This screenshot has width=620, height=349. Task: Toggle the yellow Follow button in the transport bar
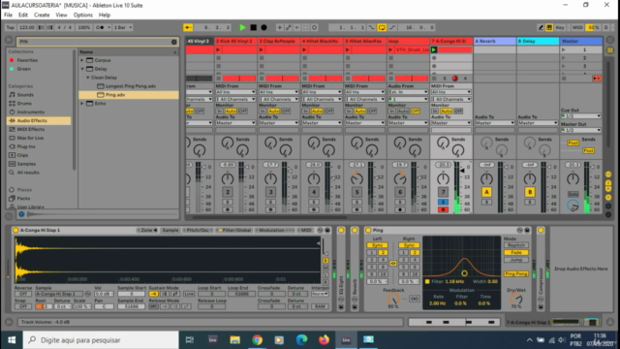(188, 27)
